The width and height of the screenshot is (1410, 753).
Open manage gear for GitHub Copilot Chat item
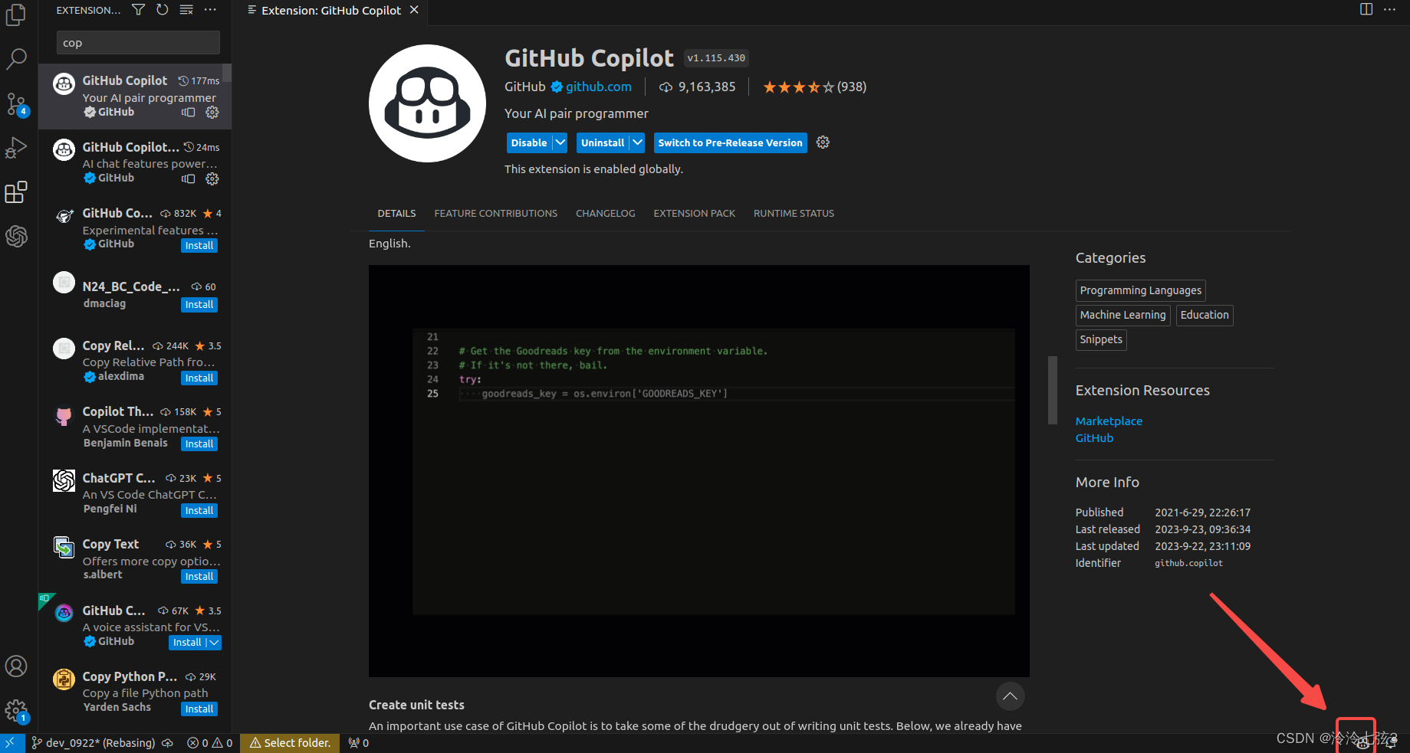[x=212, y=178]
